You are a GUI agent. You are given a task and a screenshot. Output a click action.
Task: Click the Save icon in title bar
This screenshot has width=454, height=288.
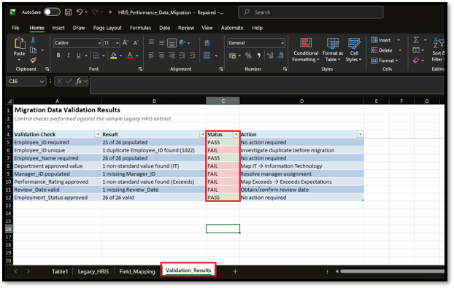[x=69, y=12]
